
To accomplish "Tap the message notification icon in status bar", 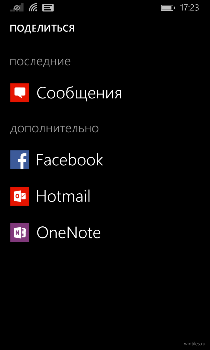I will [x=48, y=8].
